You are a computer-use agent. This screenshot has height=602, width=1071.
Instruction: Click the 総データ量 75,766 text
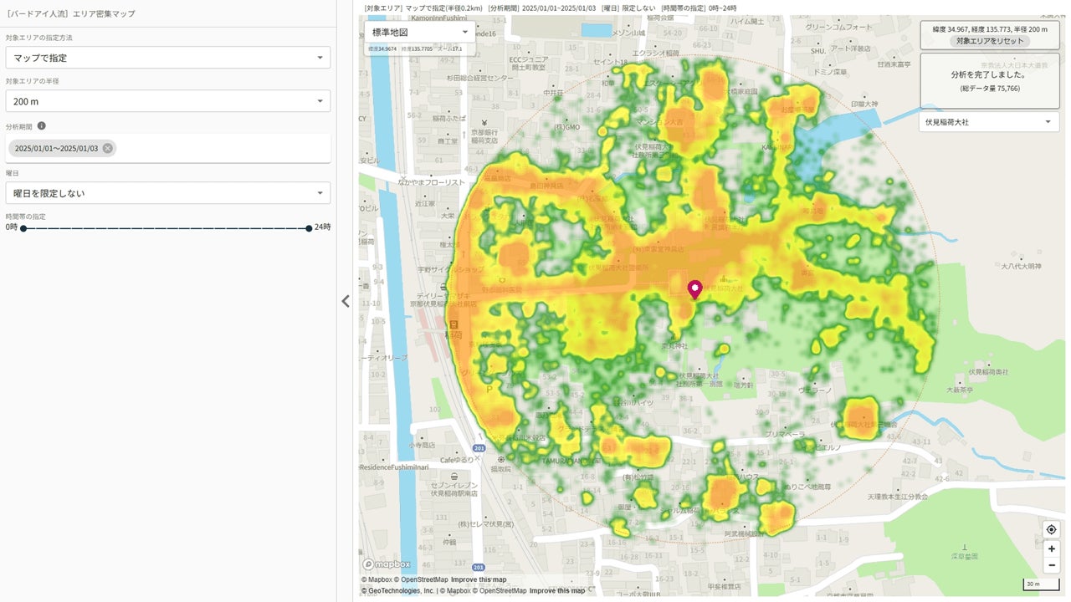click(x=990, y=88)
